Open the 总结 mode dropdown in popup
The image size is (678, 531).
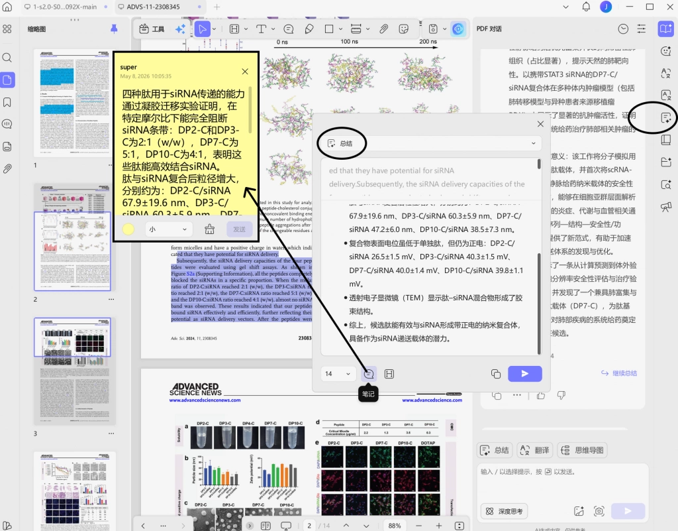[x=430, y=143]
